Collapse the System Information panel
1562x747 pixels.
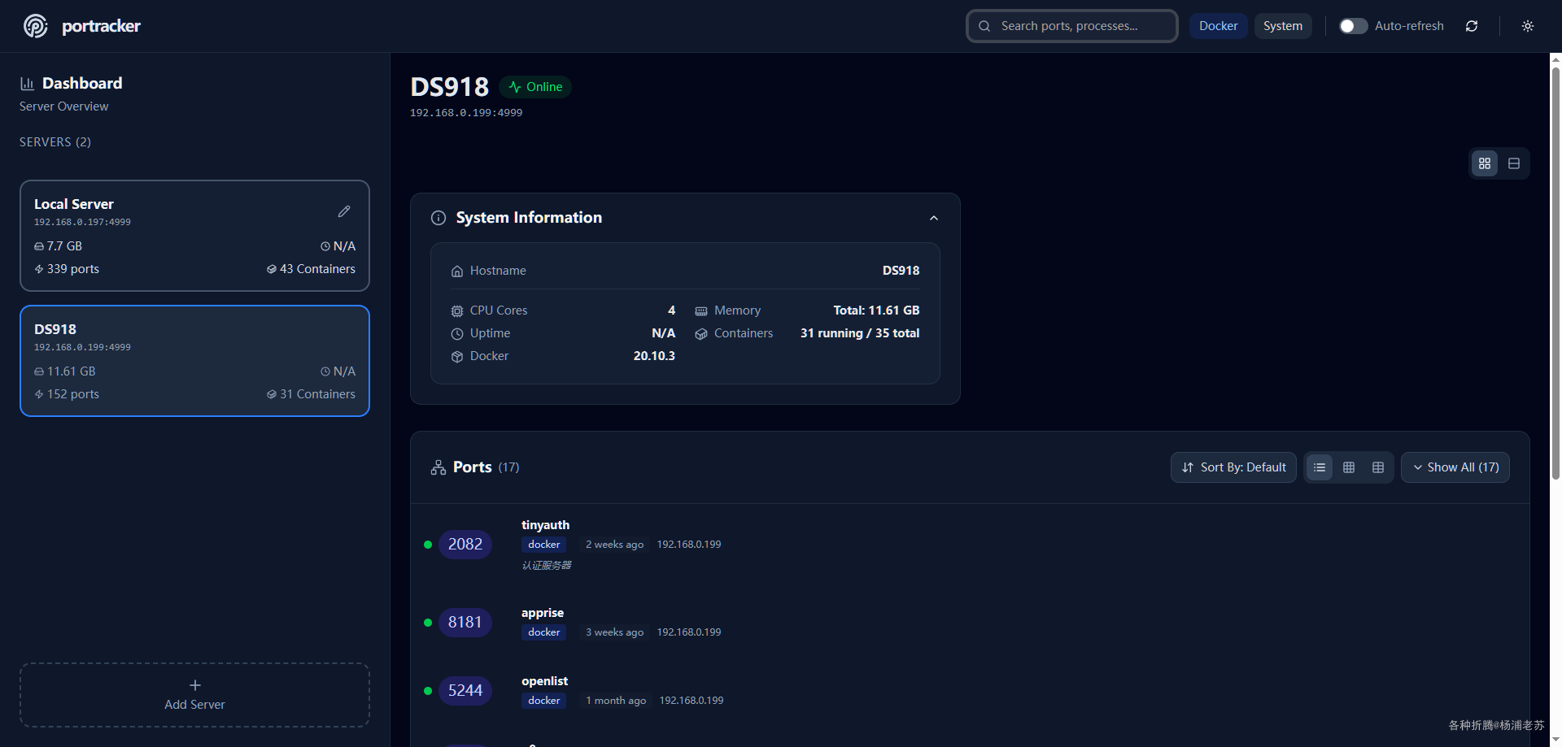pos(934,218)
